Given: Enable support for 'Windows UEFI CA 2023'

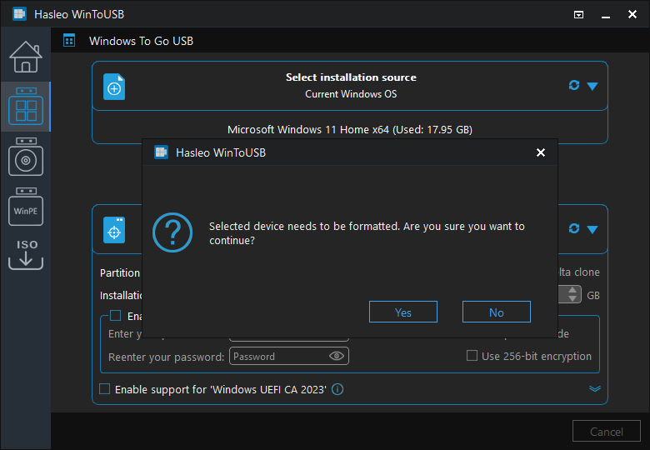Looking at the screenshot, I should pos(104,389).
